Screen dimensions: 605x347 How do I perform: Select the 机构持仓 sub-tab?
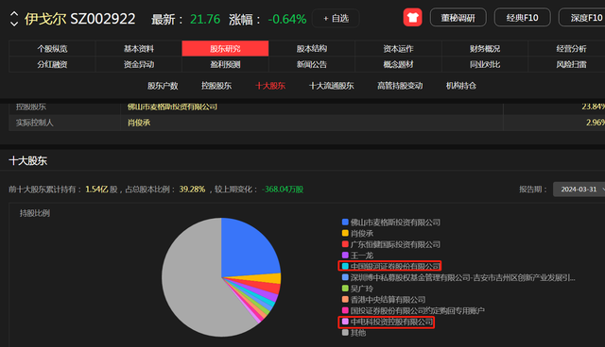tap(461, 86)
